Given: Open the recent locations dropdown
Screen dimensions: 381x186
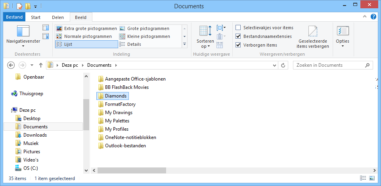Looking at the screenshot, I should pyautogui.click(x=32, y=66).
